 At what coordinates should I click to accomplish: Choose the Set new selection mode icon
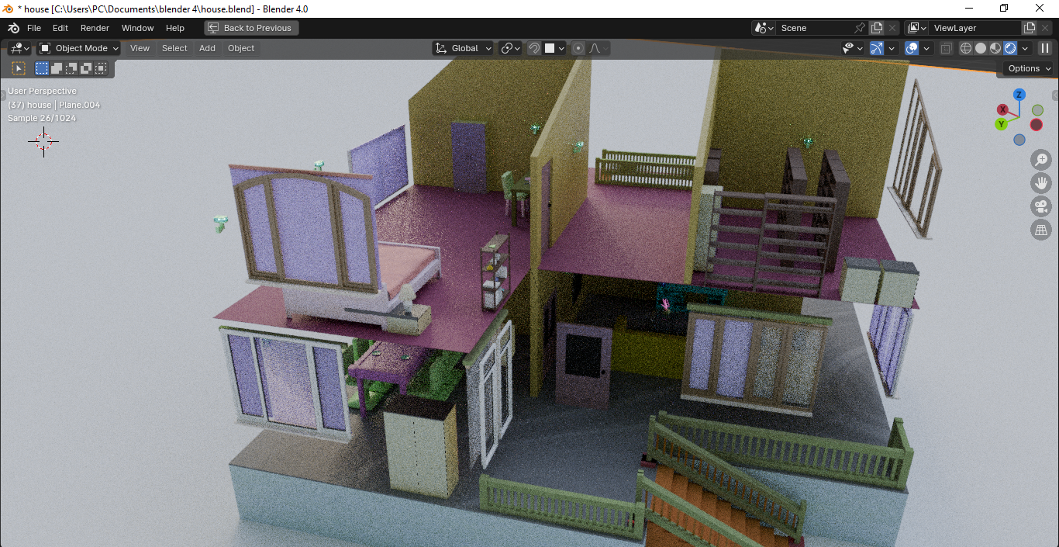coord(42,68)
